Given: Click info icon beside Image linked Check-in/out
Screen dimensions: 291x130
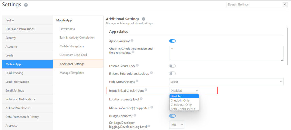Looking at the screenshot, I should [146, 90].
